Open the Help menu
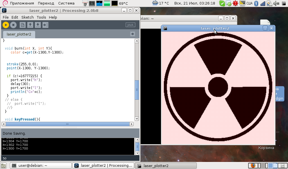288x169 pixels. pos(53,17)
